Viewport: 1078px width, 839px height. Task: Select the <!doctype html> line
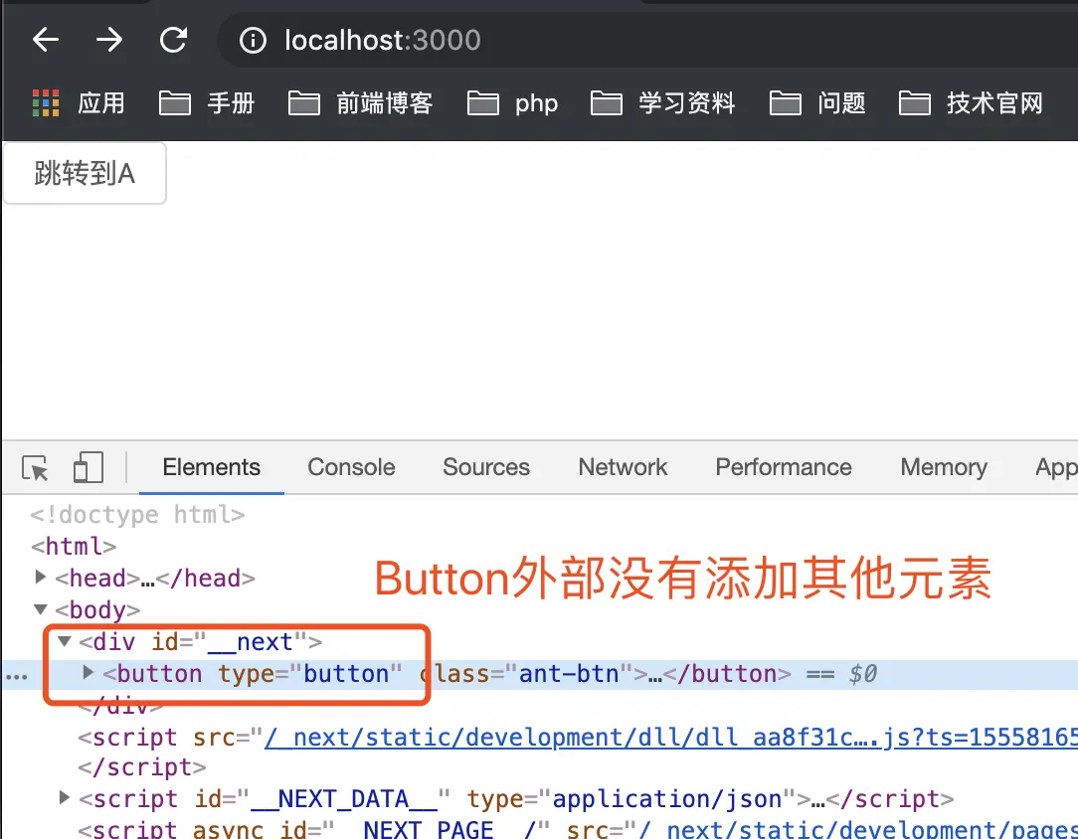click(x=137, y=514)
